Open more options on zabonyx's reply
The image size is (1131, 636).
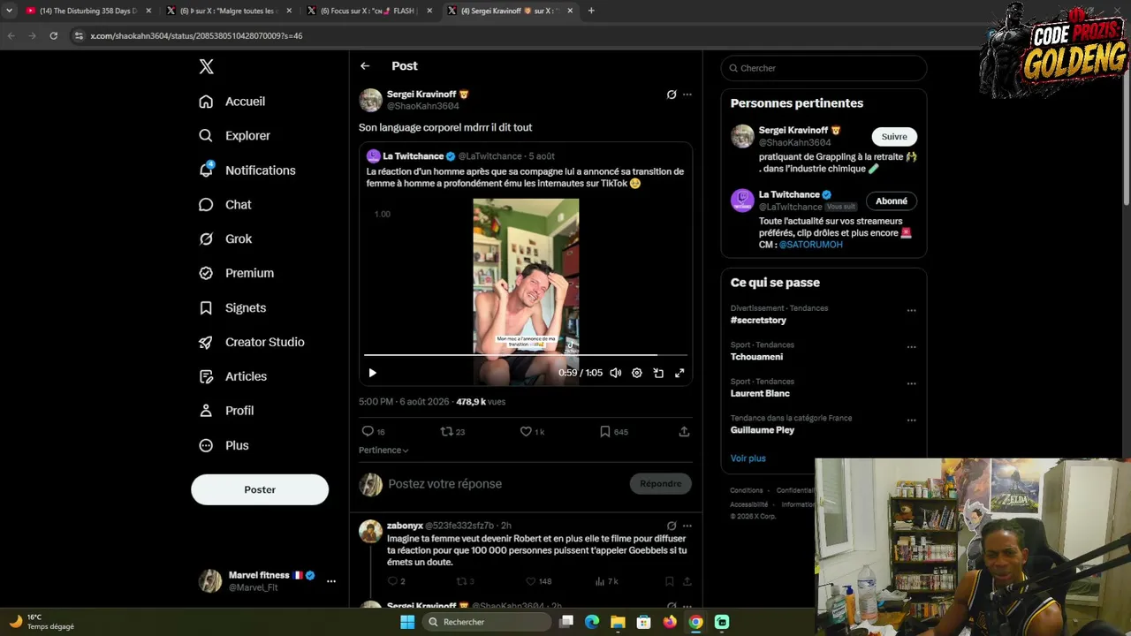(687, 526)
